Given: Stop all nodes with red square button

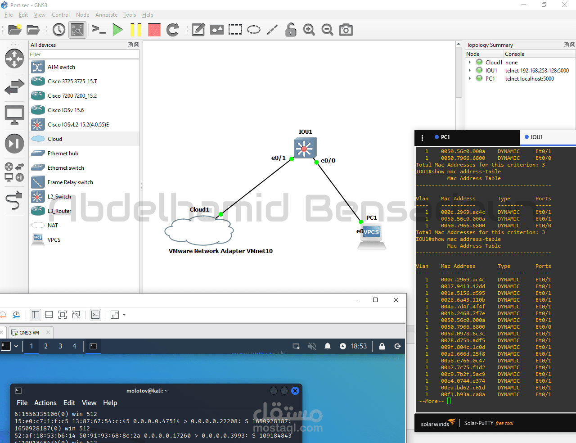Looking at the screenshot, I should coord(154,30).
